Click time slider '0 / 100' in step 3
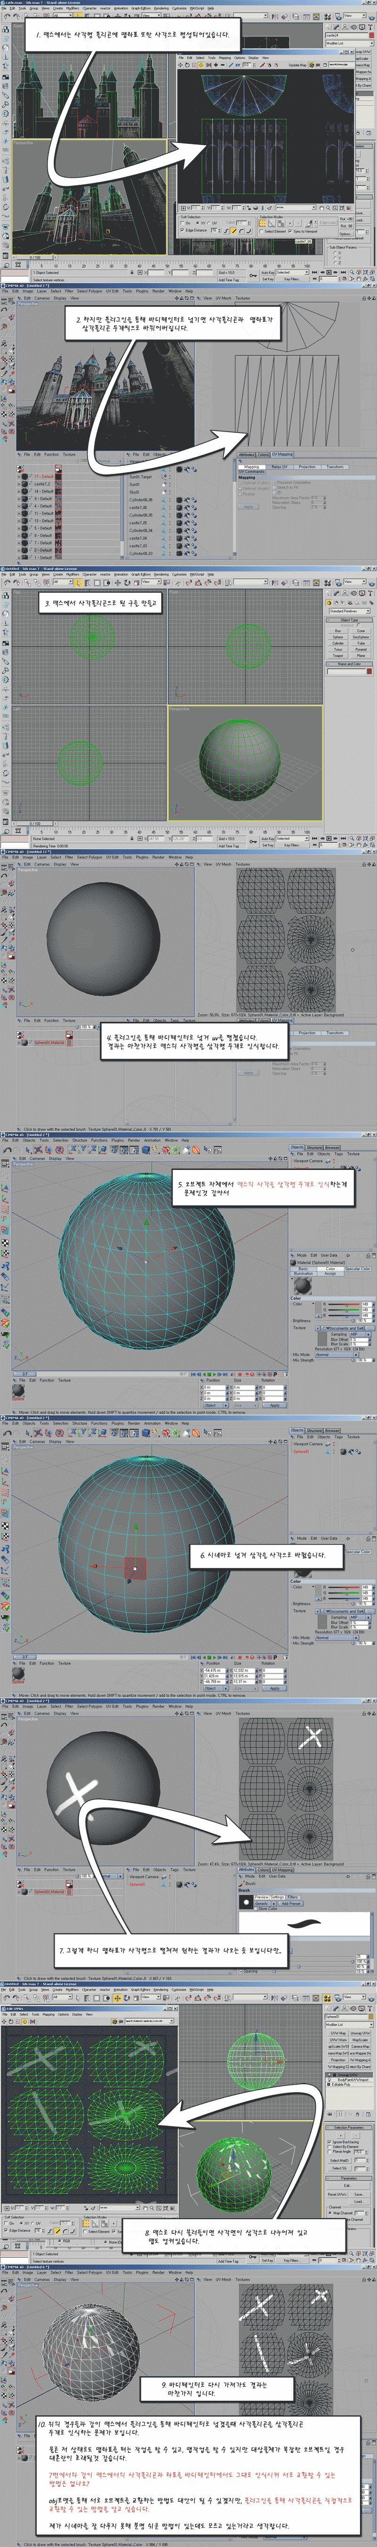 click(34, 823)
